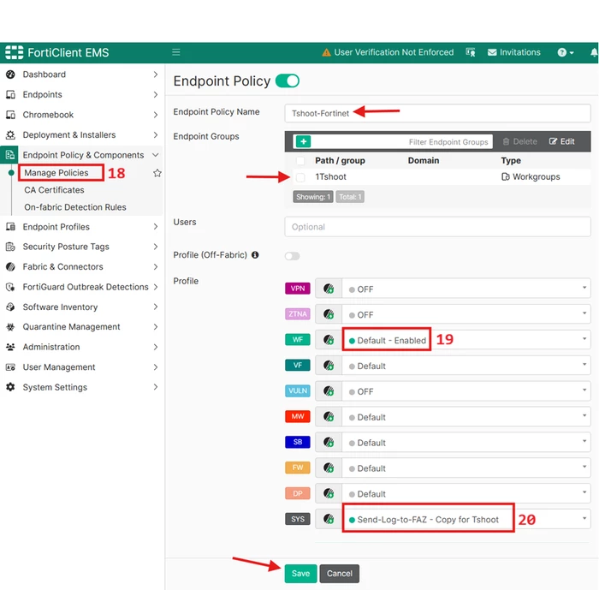
Task: Open the WF profile dropdown showing Default - Enabled
Action: (x=466, y=340)
